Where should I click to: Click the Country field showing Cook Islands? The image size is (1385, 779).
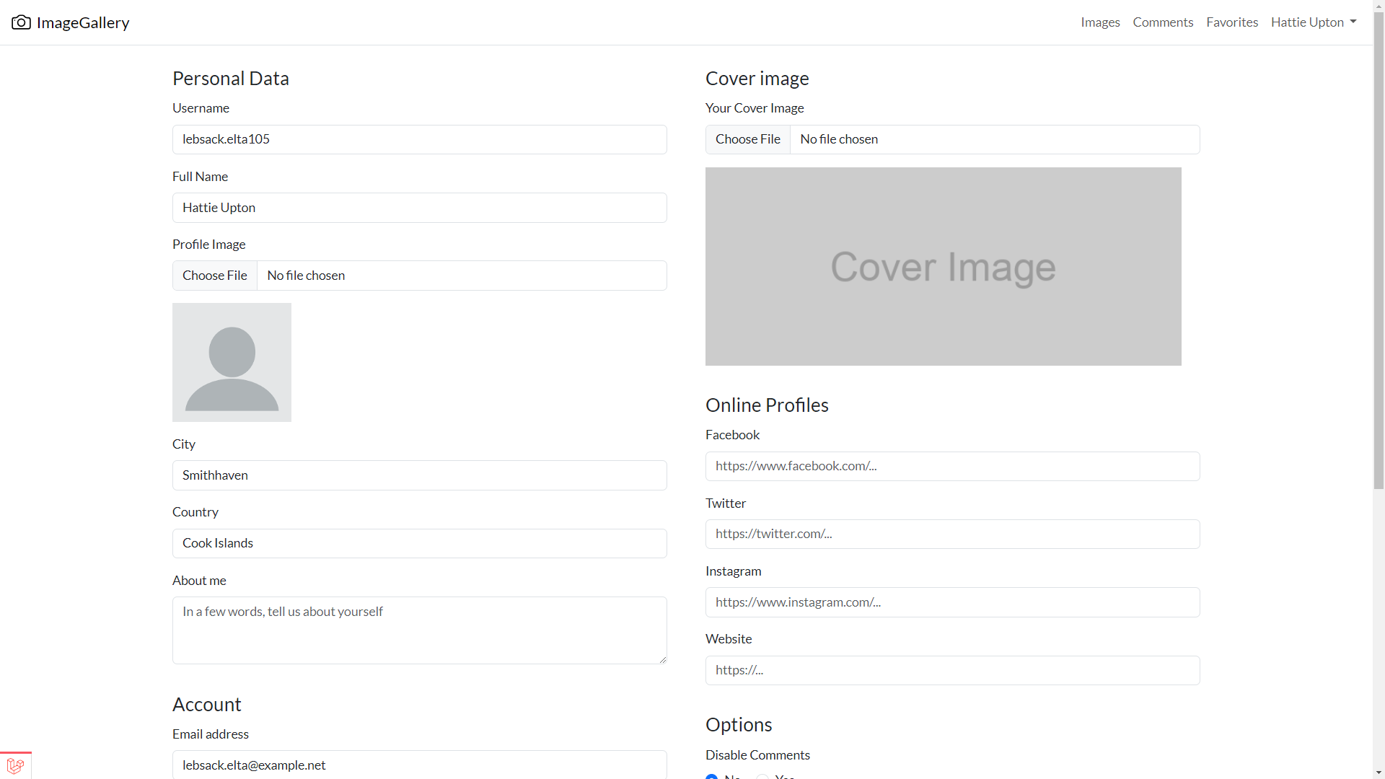419,543
